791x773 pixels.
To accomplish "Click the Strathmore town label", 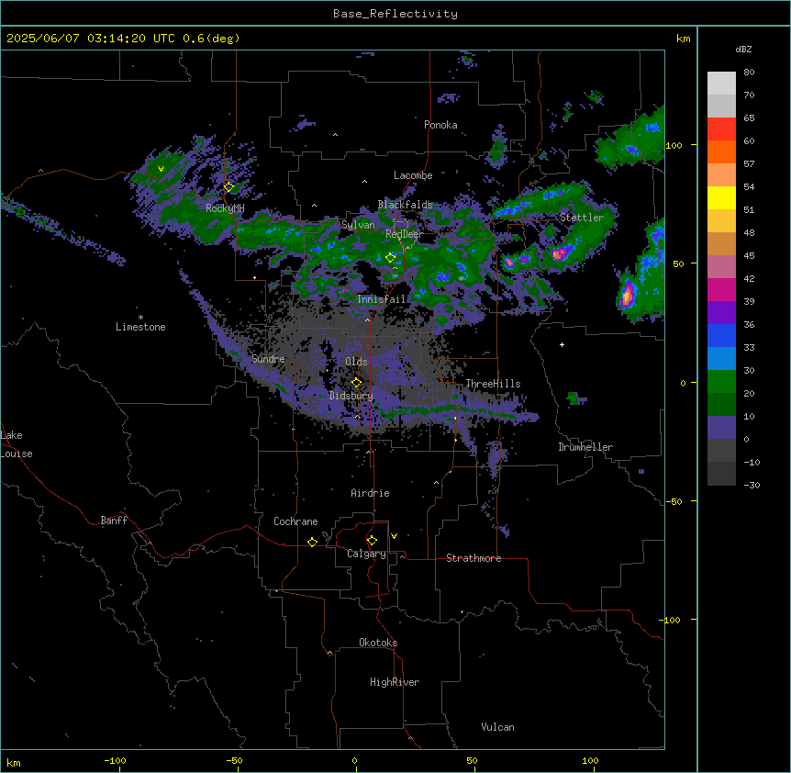I will pos(473,558).
